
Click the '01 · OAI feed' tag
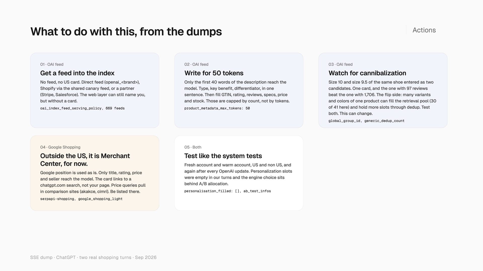(52, 64)
